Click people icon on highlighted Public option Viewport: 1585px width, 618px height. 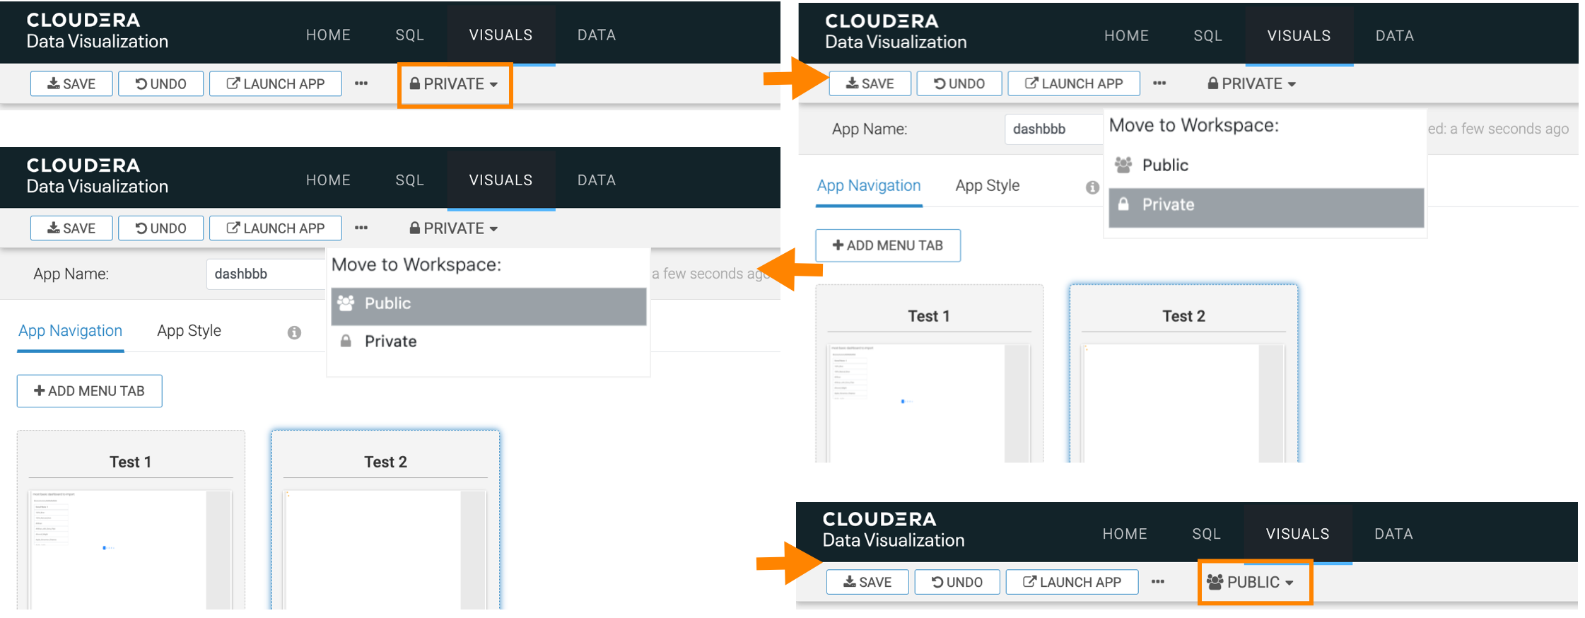coord(346,303)
